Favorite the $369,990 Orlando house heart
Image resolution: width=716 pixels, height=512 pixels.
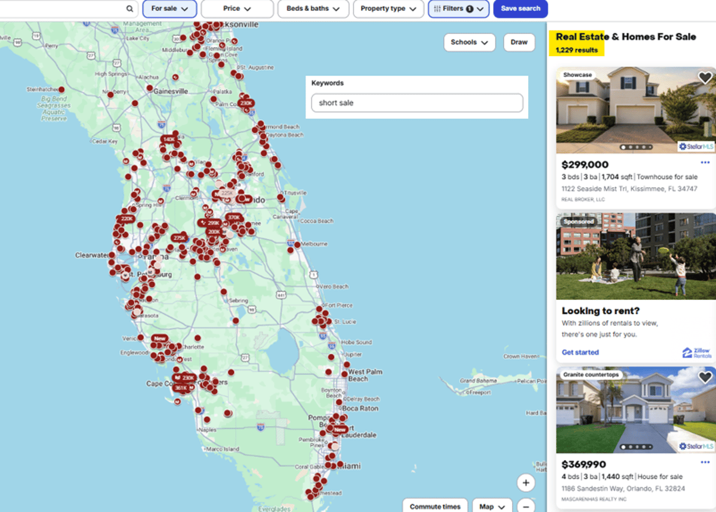[x=705, y=377]
